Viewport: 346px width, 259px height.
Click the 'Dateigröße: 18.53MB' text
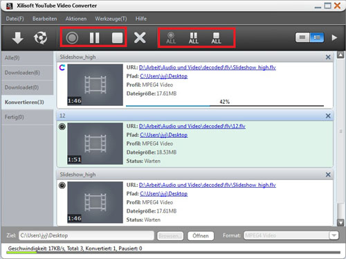[x=152, y=152]
